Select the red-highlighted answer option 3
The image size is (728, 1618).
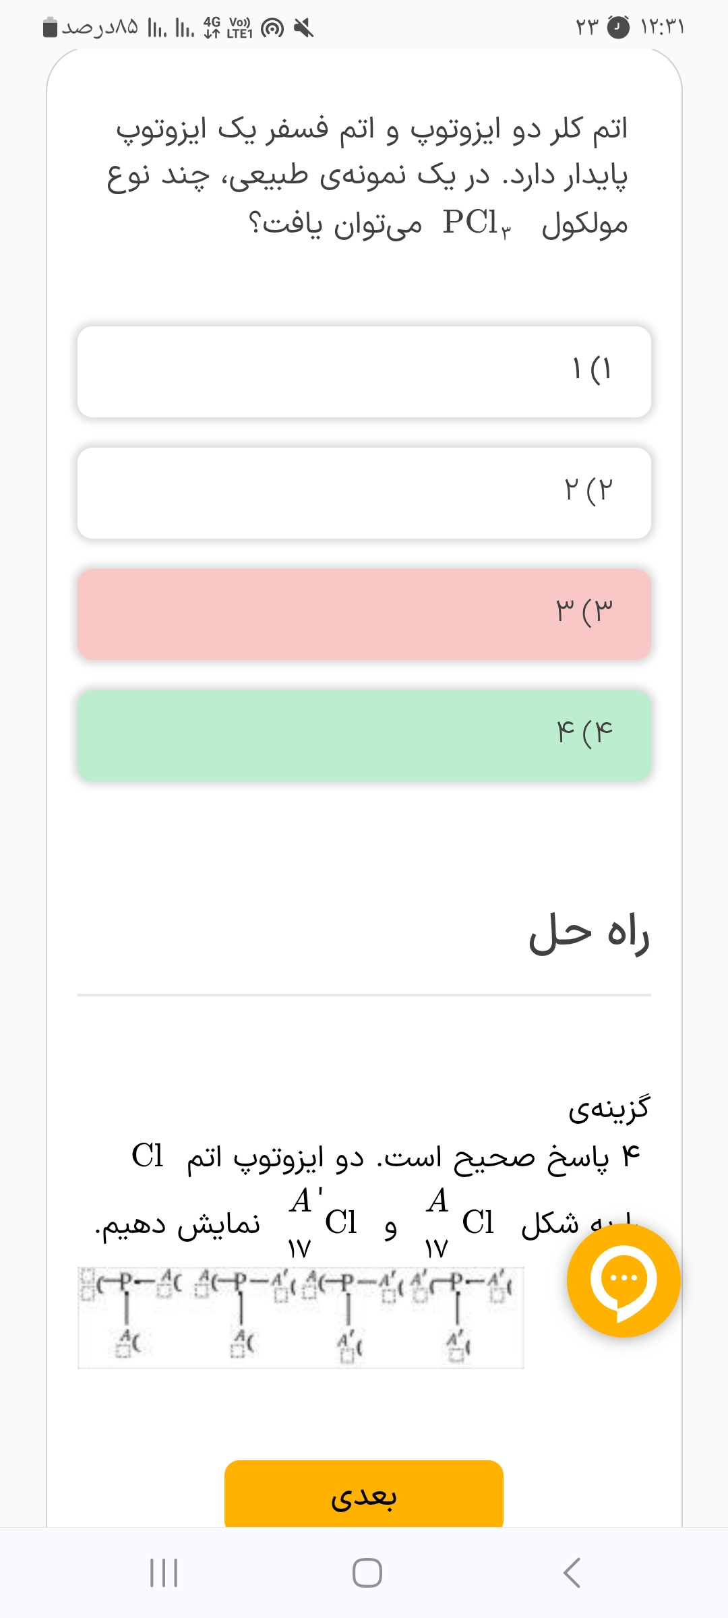(x=364, y=614)
